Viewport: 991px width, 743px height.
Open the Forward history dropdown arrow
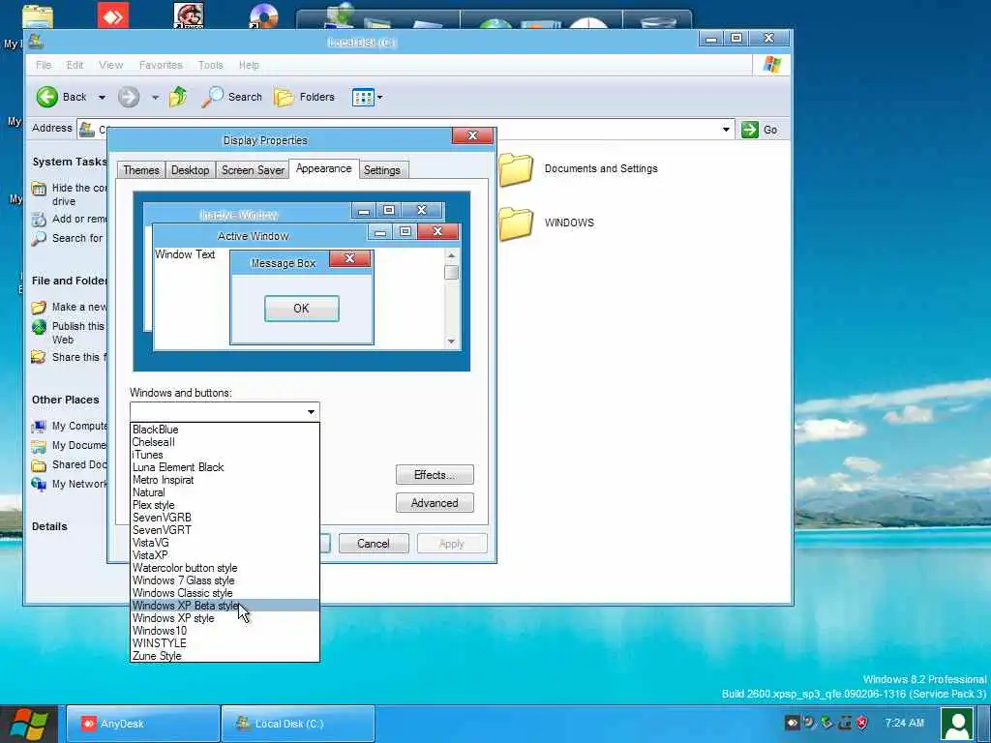click(x=156, y=98)
